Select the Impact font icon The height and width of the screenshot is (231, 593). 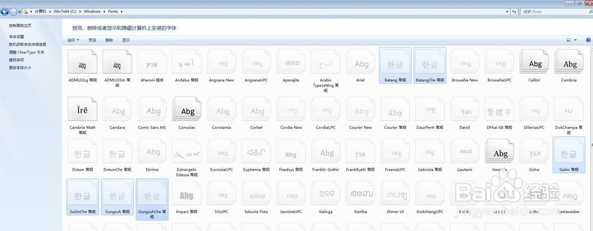(187, 194)
